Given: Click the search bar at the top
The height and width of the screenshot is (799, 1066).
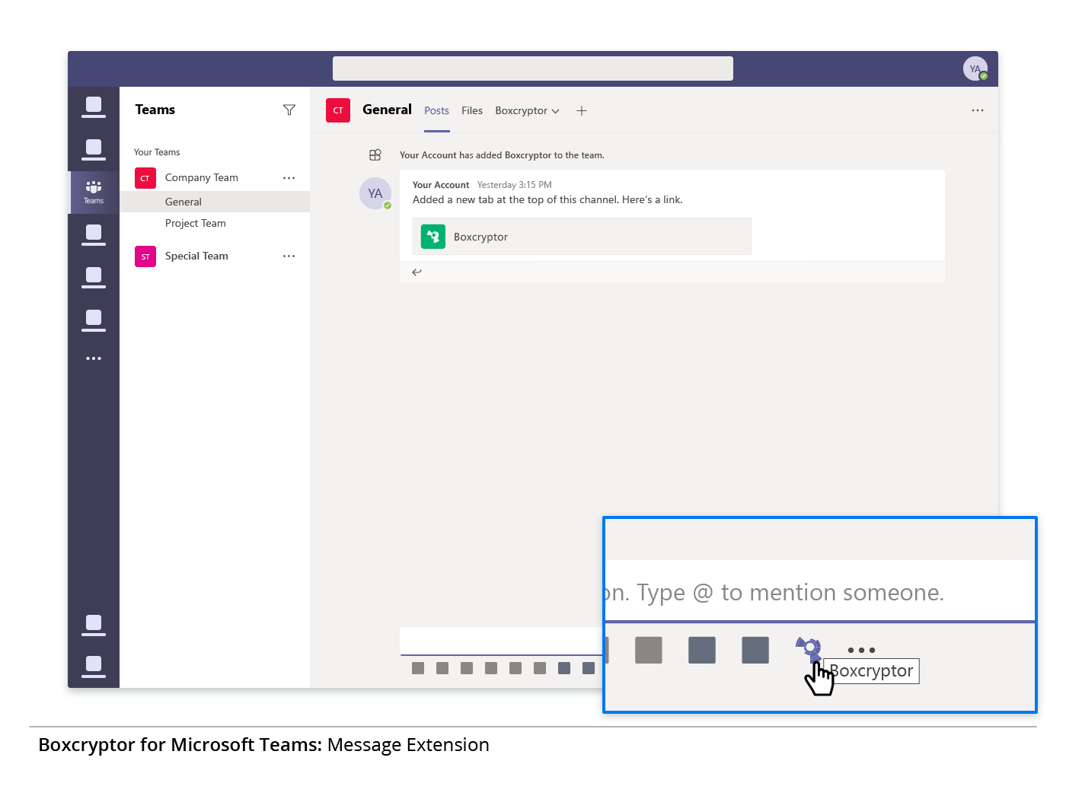Looking at the screenshot, I should (533, 68).
